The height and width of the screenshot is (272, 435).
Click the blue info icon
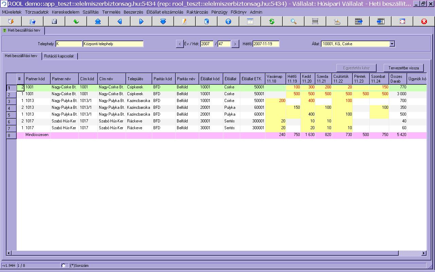(x=228, y=21)
